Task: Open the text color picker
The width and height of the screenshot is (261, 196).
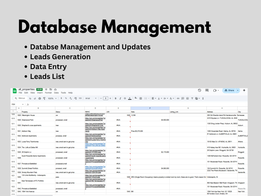Action: pos(130,99)
